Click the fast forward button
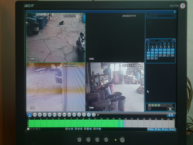Image resolution: width=193 pixels, height=145 pixels. coord(54,115)
